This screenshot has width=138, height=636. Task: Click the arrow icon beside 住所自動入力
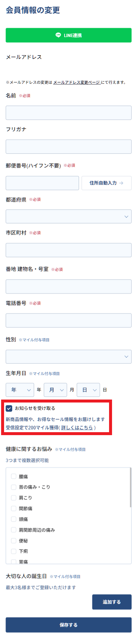[x=121, y=183]
